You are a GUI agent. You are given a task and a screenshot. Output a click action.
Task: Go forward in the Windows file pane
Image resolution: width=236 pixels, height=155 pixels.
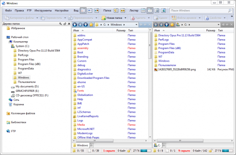click(x=80, y=25)
